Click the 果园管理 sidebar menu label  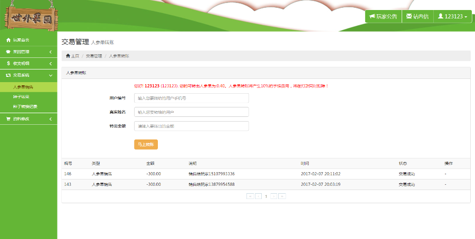pos(21,52)
